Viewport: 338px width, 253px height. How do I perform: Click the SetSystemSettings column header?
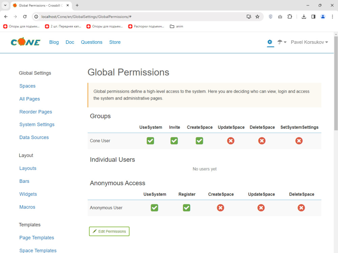(299, 127)
